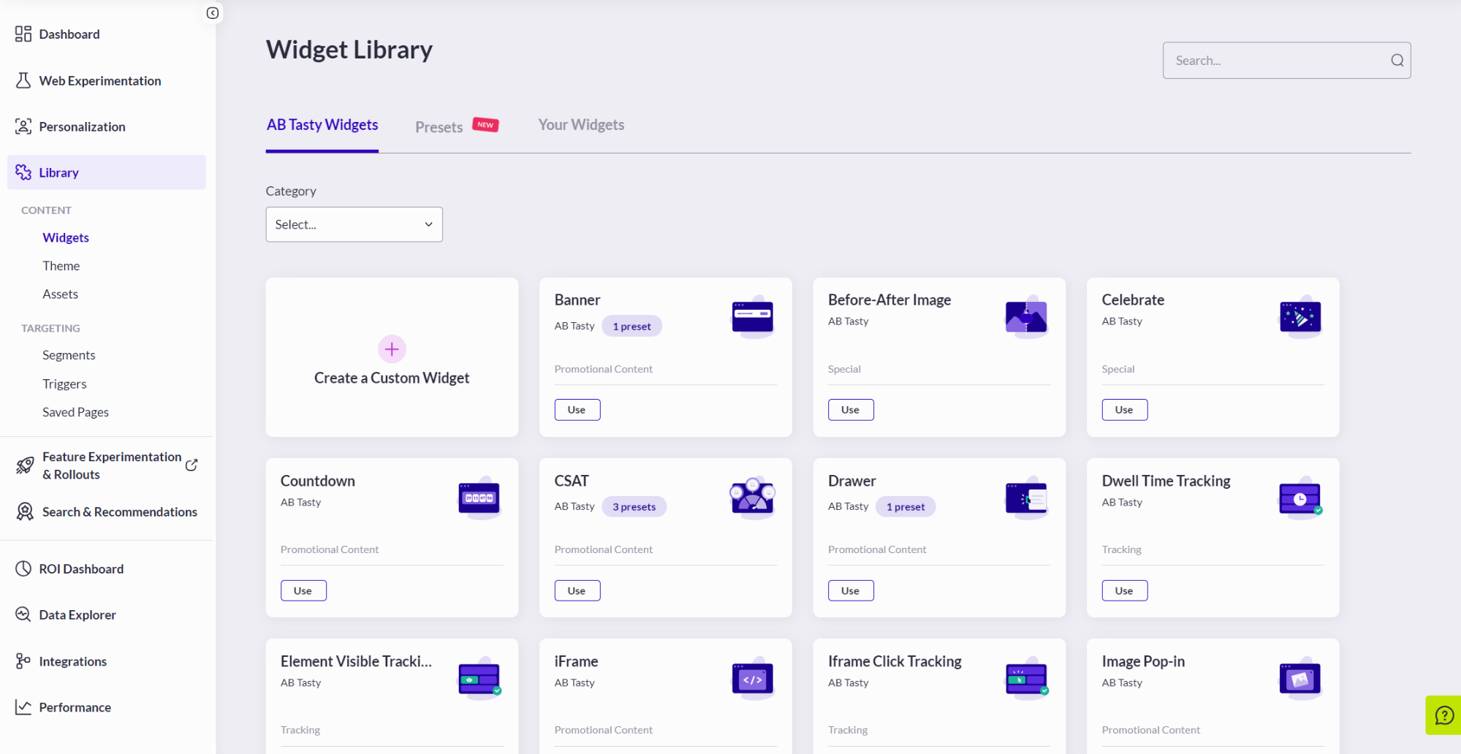The height and width of the screenshot is (754, 1461).
Task: Click the NEW badge next to Presets
Action: 485,125
